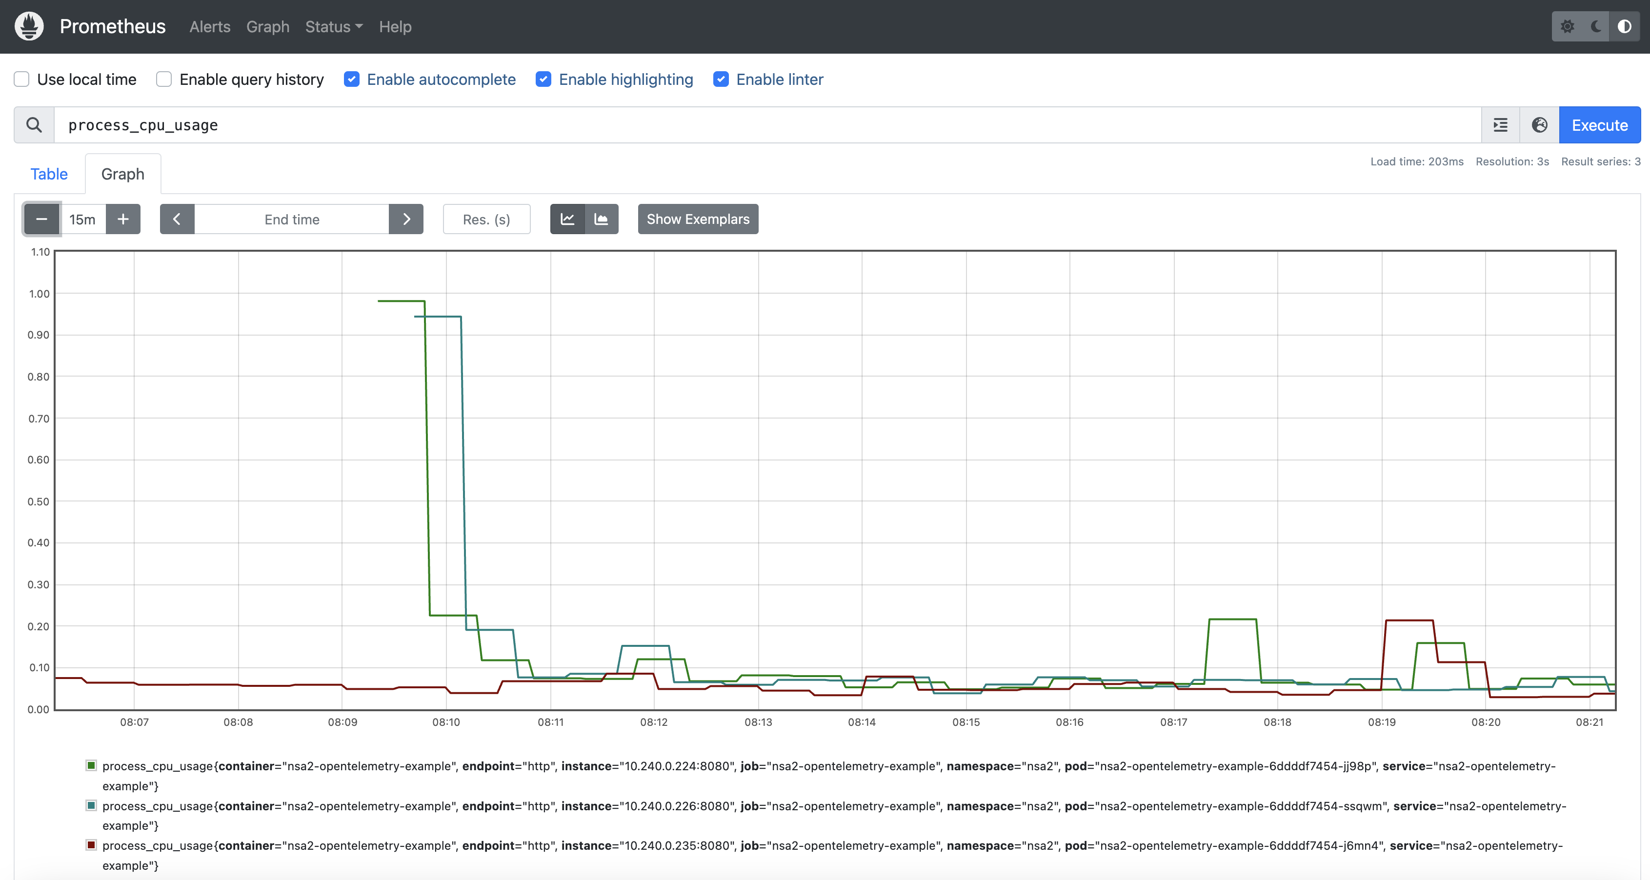Switch to light theme sun icon
This screenshot has width=1650, height=880.
tap(1568, 26)
